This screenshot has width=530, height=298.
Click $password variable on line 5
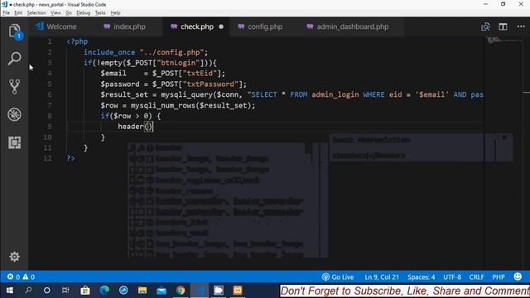click(119, 84)
